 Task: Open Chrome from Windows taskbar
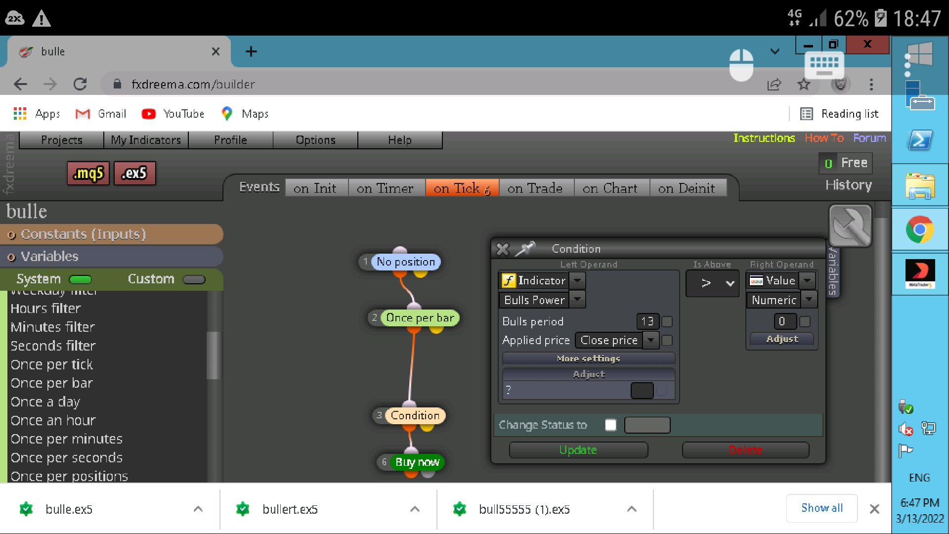919,229
